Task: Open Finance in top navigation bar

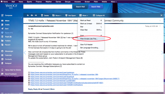Action: 38,2
